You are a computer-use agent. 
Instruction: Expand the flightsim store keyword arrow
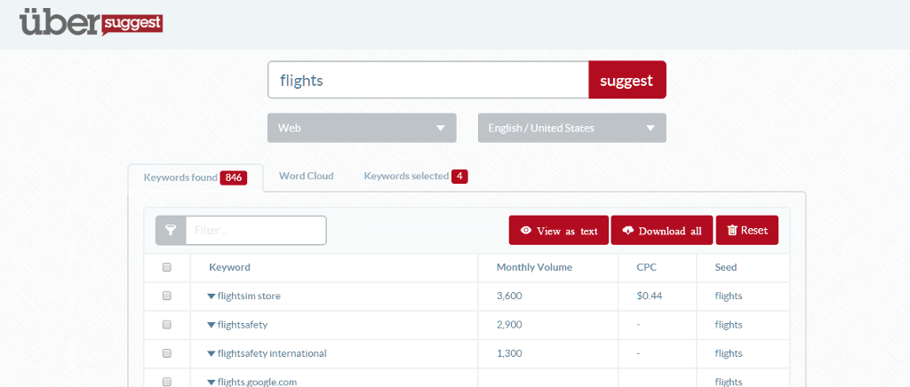click(212, 296)
